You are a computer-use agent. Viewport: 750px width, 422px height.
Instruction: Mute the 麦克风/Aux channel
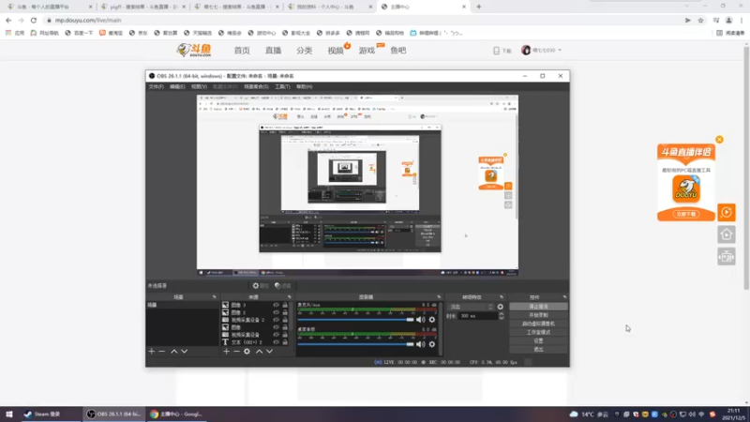(420, 320)
